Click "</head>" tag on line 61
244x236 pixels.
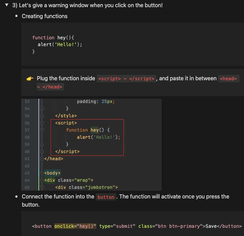point(54,159)
